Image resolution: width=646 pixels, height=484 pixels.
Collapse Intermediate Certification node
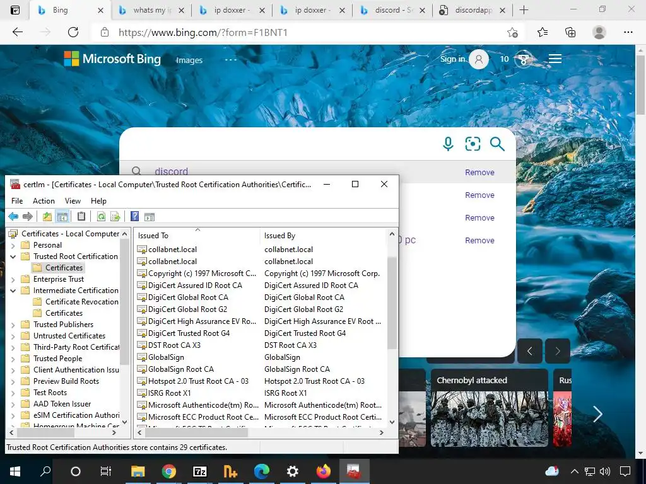[13, 291]
